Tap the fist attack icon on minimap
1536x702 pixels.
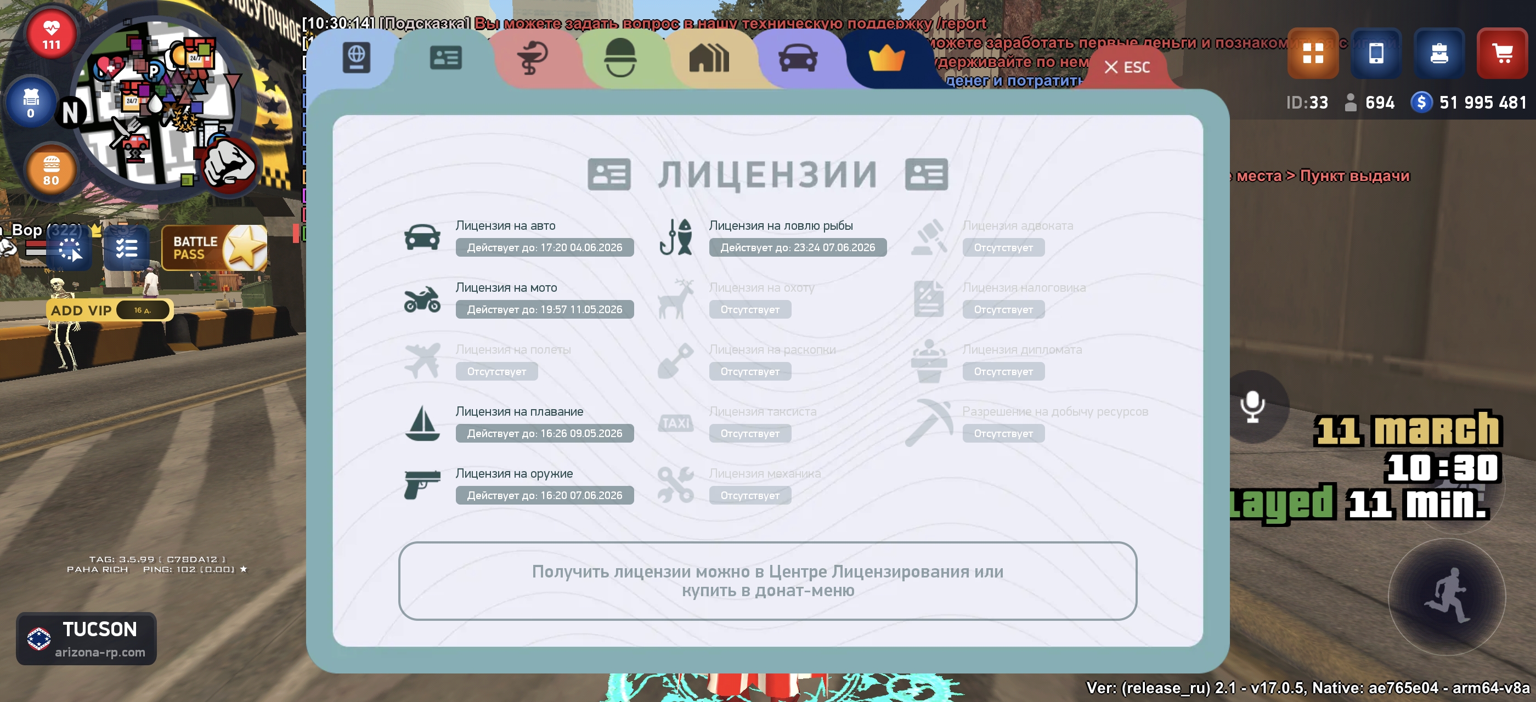(x=229, y=166)
